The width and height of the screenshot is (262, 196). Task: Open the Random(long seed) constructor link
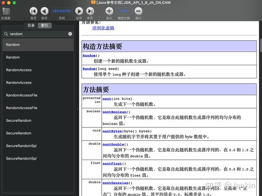coord(89,69)
